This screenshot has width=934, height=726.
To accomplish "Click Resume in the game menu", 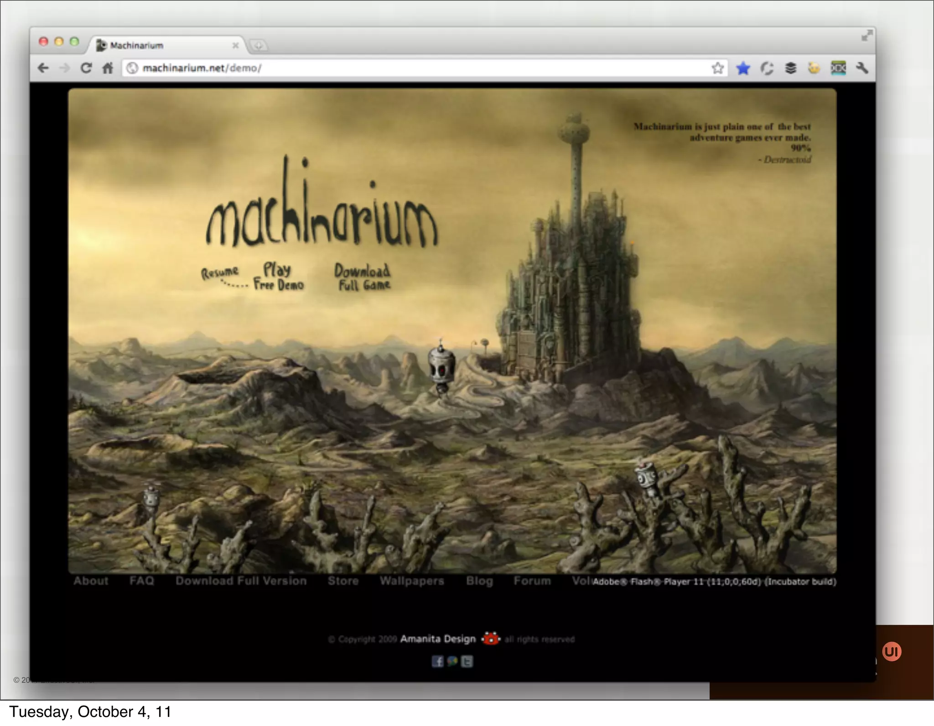I will (x=220, y=273).
